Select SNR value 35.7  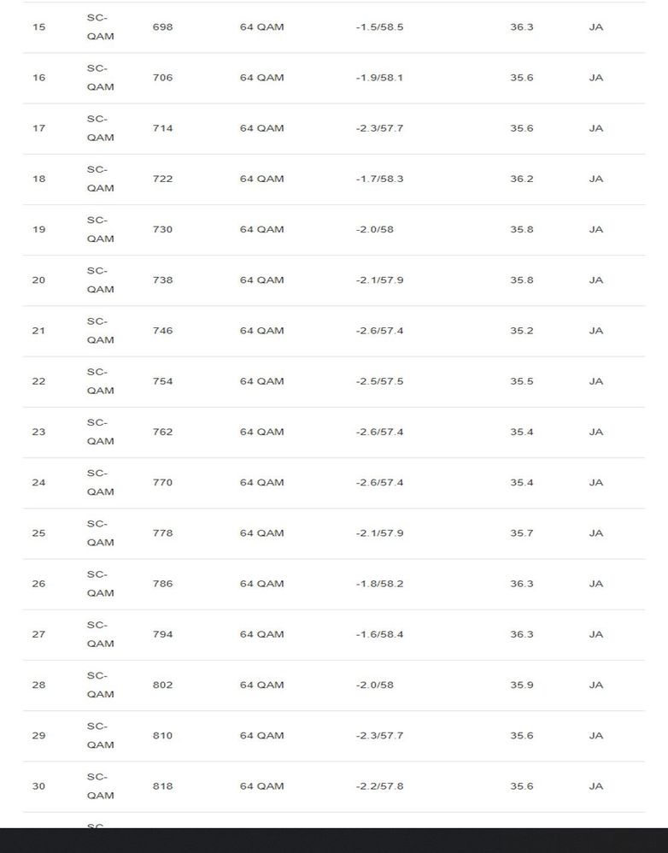pos(521,533)
